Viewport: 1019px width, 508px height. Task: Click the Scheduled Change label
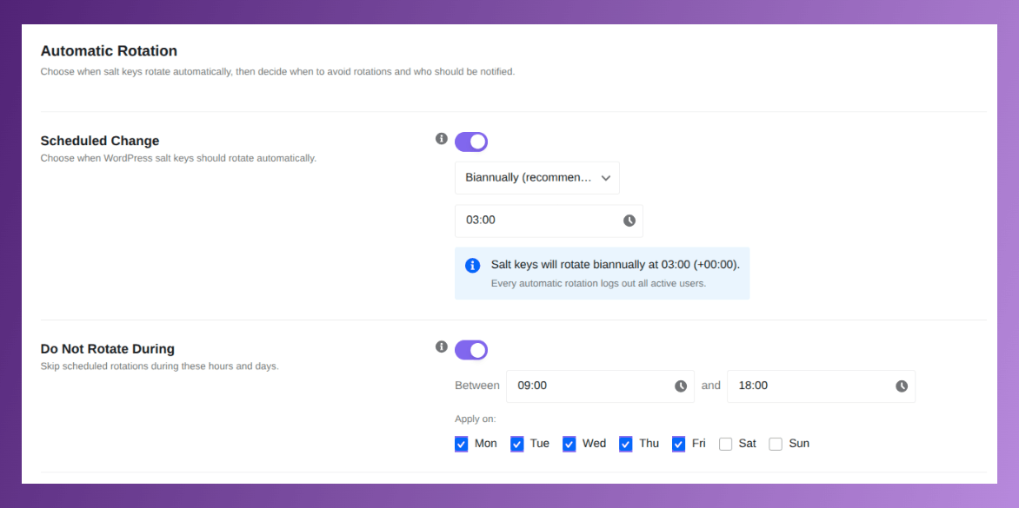coord(100,141)
